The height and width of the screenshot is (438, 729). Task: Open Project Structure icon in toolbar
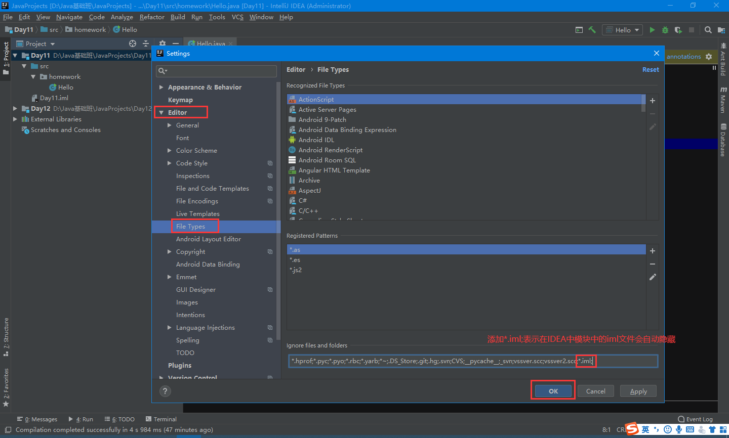pos(721,30)
